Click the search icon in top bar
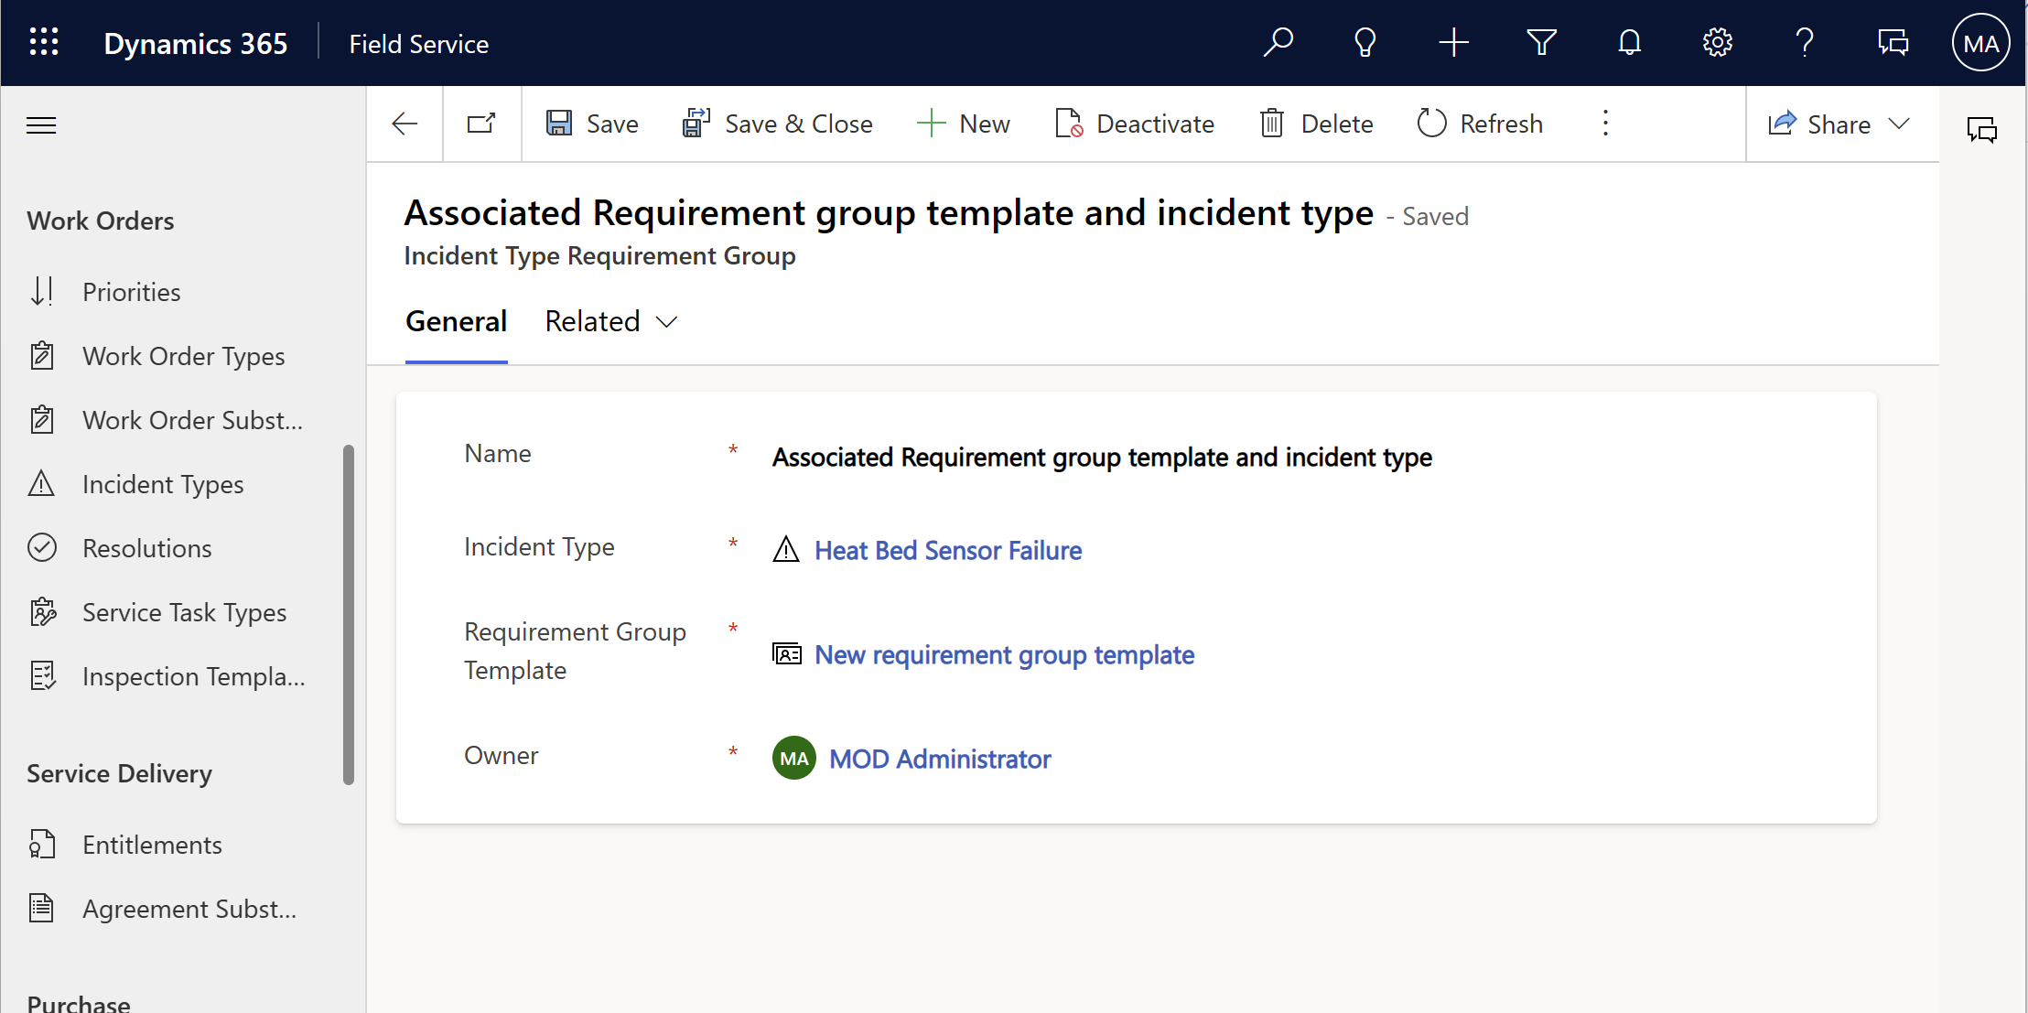This screenshot has width=2028, height=1013. coord(1278,43)
